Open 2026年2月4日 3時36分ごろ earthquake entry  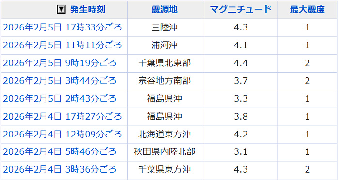click(60, 169)
